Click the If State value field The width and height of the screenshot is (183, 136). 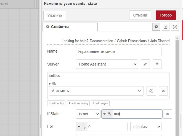point(137,114)
